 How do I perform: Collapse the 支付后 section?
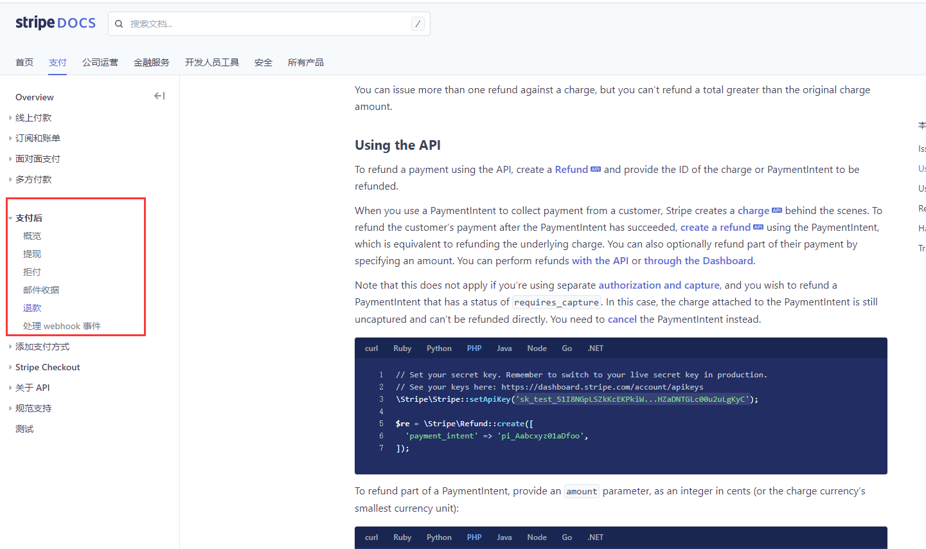[x=29, y=218]
